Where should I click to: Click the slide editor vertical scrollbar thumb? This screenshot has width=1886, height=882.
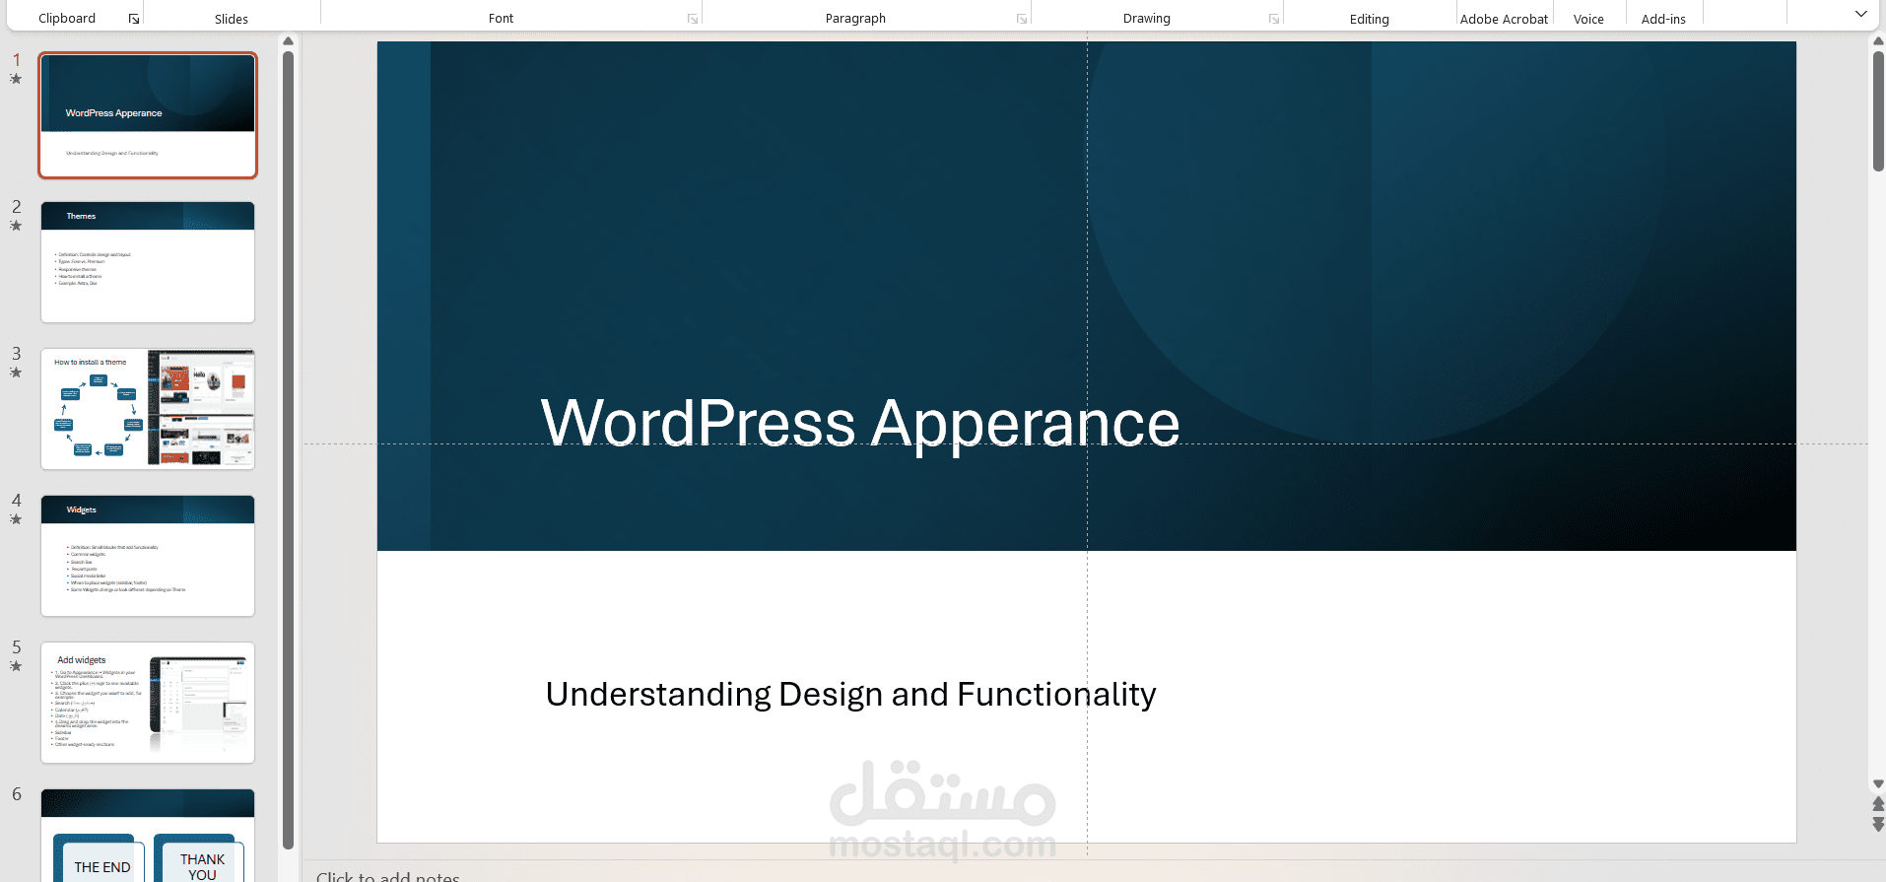point(1878,111)
